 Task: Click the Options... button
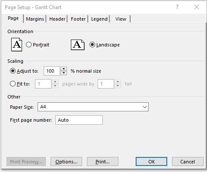66,162
